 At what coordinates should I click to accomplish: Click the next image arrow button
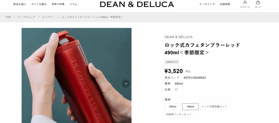click(126, 83)
